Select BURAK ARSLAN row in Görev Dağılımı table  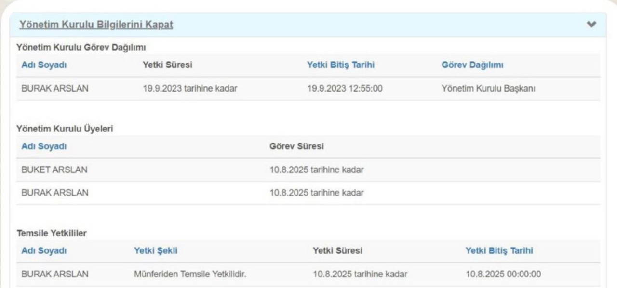click(x=55, y=89)
